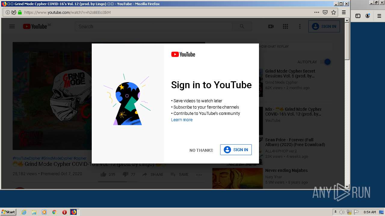The height and width of the screenshot is (216, 385).
Task: Click the Grind Mode Cypher channel name
Action: (x=281, y=82)
